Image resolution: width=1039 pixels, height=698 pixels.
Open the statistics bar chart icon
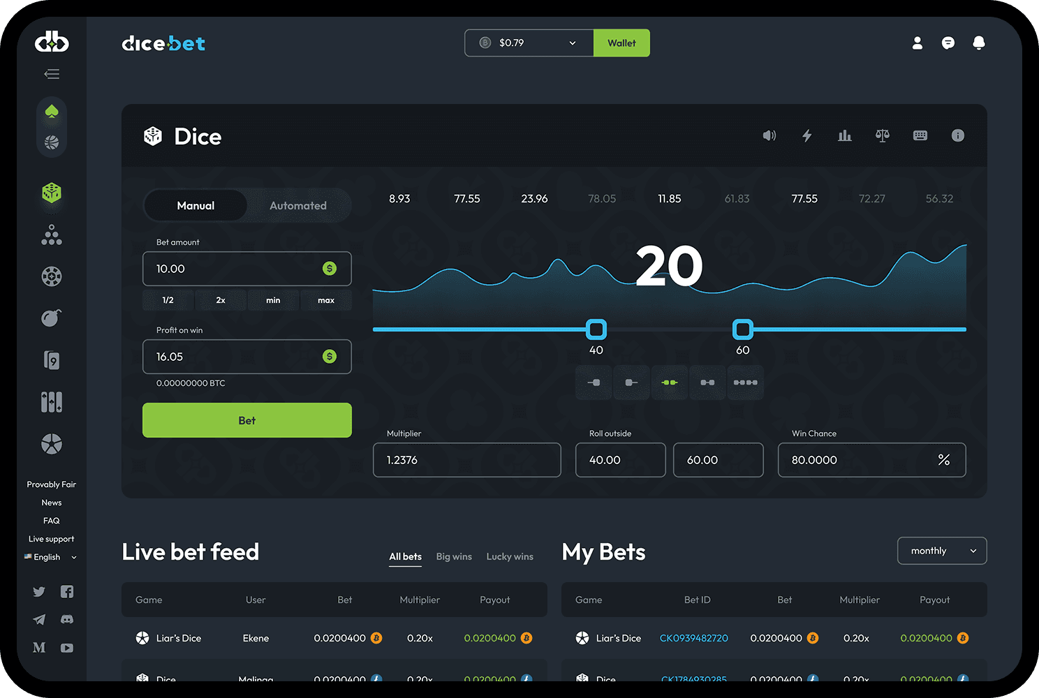point(845,135)
